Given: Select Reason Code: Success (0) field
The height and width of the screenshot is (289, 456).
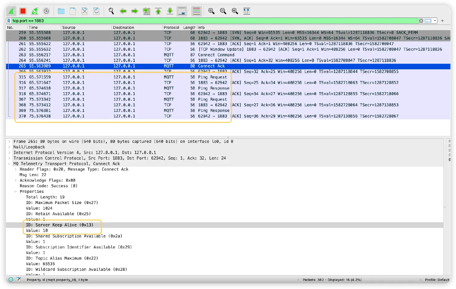Looking at the screenshot, I should point(49,186).
